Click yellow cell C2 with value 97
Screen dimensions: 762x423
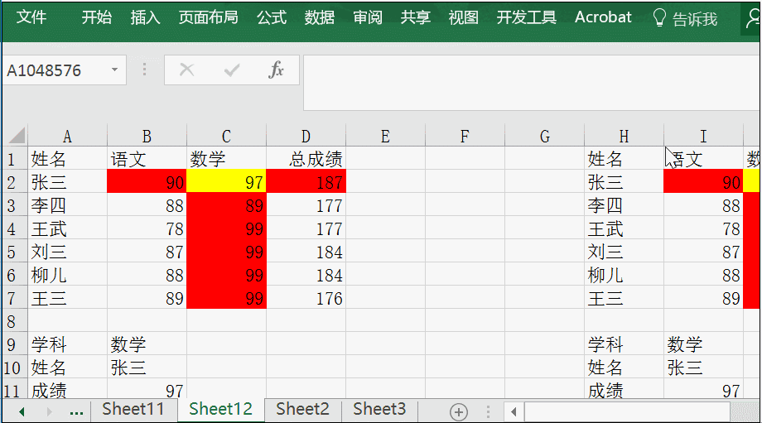226,181
